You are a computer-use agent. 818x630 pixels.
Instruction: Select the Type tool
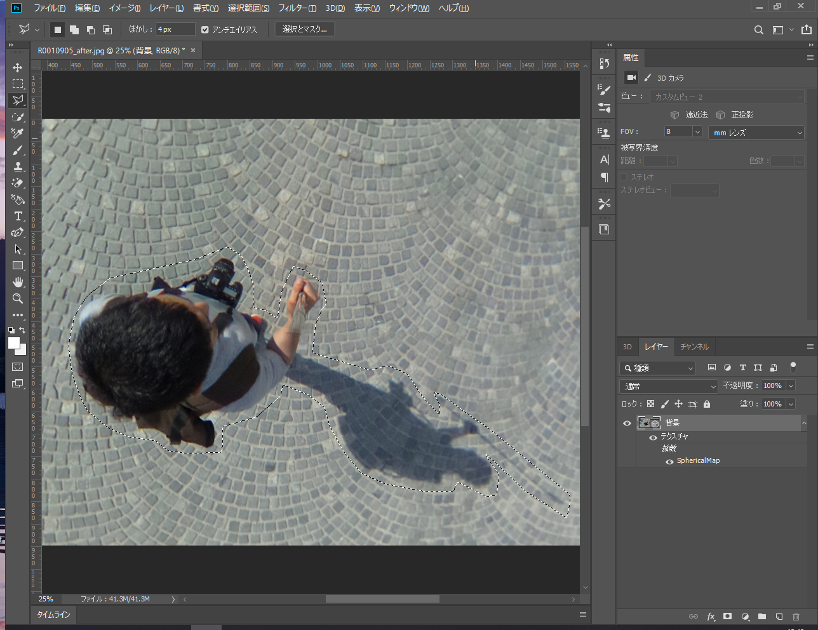pos(18,216)
